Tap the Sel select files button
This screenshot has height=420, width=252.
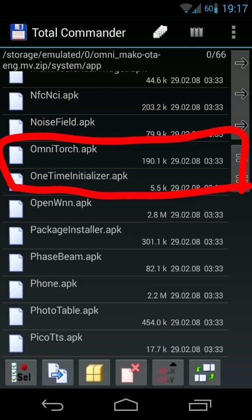tap(21, 373)
